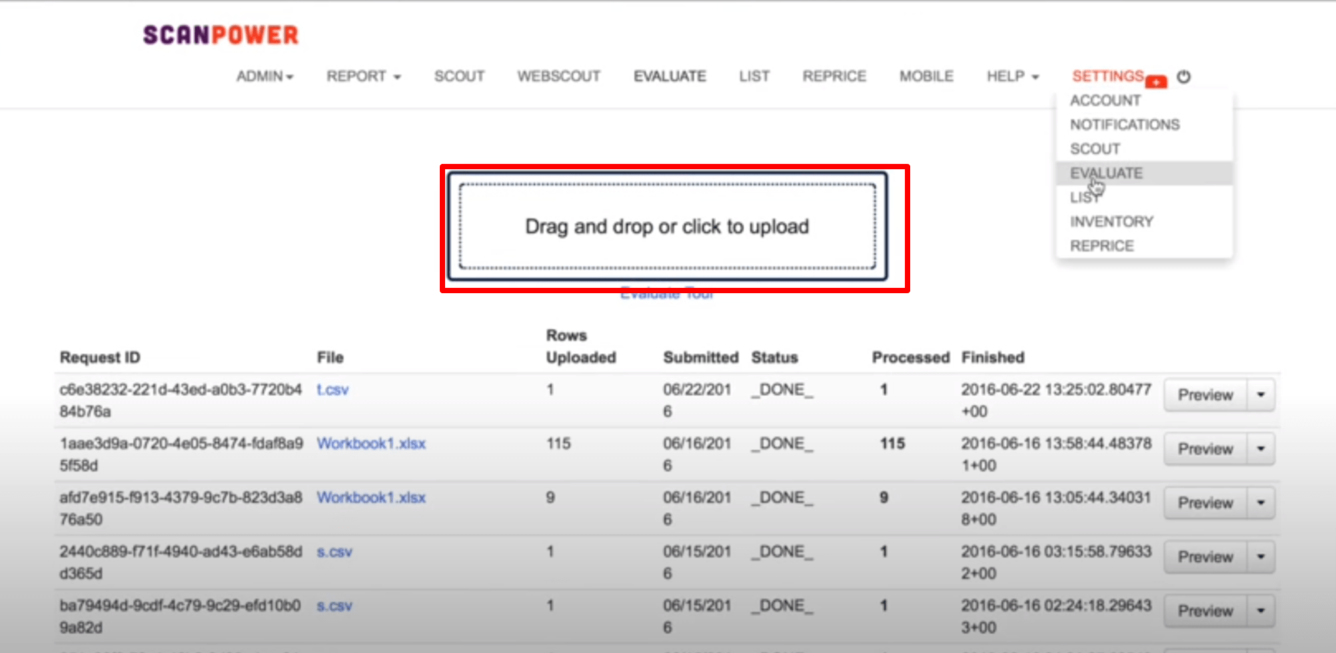This screenshot has width=1336, height=653.
Task: Click the red badge next to Settings
Action: pyautogui.click(x=1156, y=81)
